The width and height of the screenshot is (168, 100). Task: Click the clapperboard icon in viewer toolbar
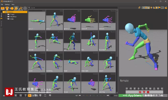[x=166, y=7]
